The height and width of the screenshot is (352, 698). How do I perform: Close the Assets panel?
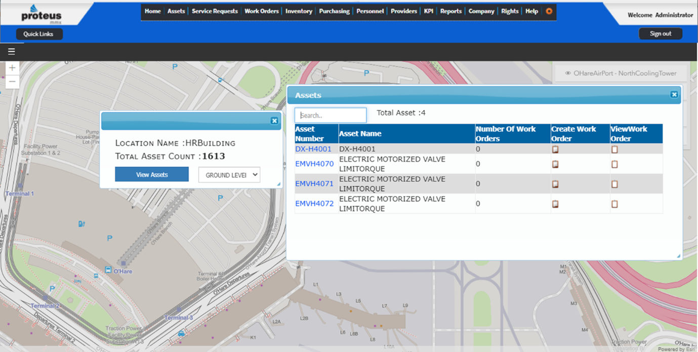[x=674, y=94]
